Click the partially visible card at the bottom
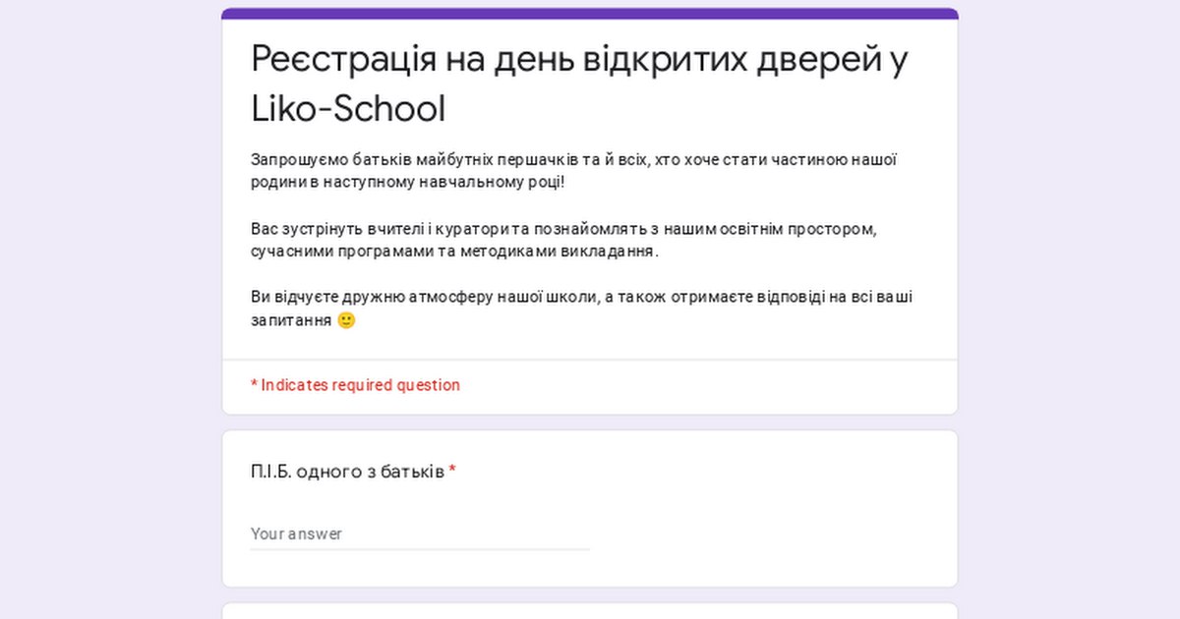1180x619 pixels. point(590,611)
